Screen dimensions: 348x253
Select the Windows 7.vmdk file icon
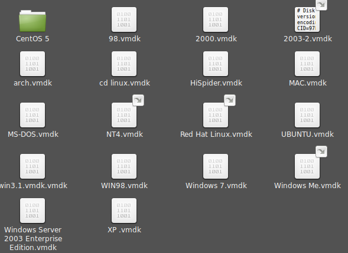(x=216, y=166)
